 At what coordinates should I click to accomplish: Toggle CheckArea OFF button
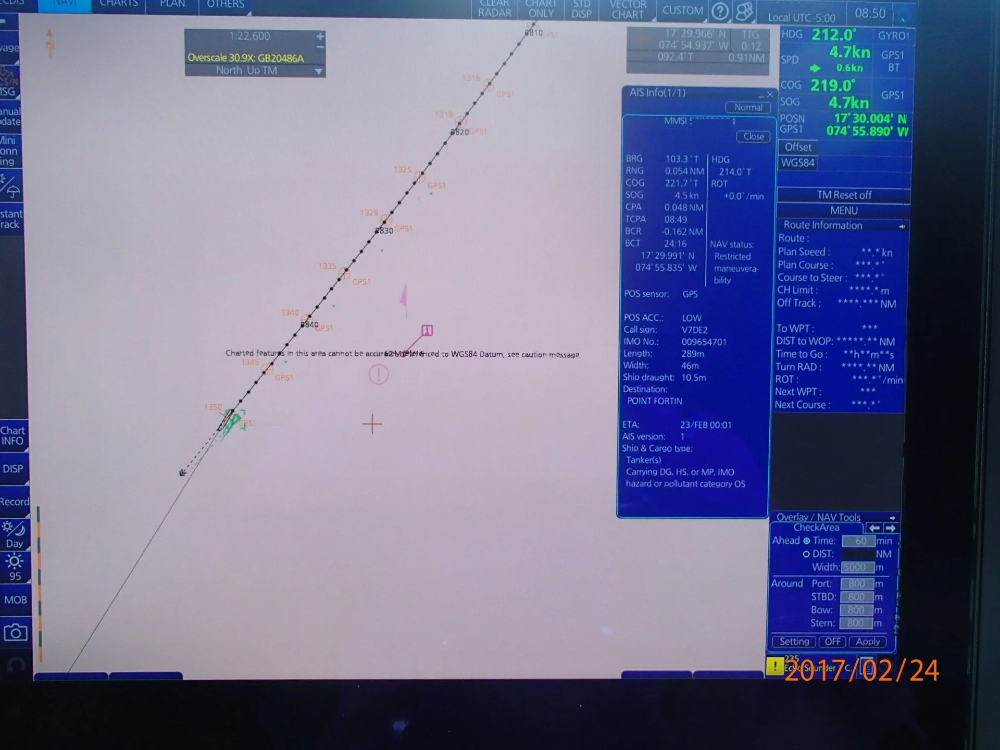[832, 642]
